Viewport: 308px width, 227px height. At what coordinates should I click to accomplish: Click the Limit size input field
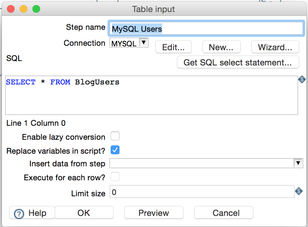point(202,192)
